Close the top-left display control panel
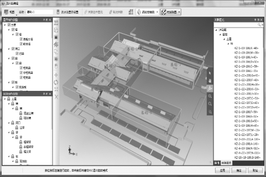The width and height of the screenshot is (266, 177). [x=50, y=20]
